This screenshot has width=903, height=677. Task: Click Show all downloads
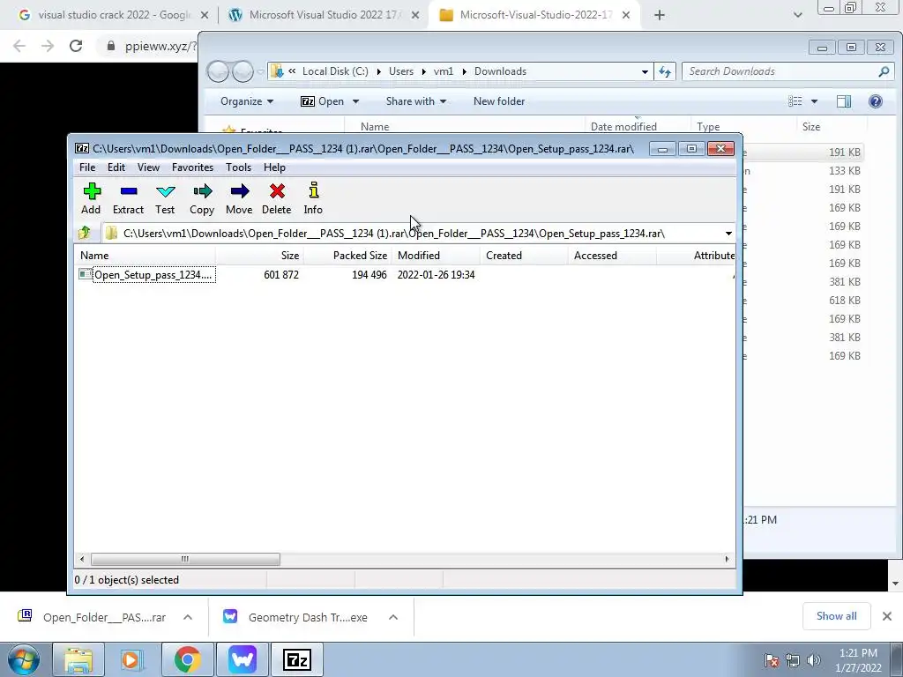point(836,616)
